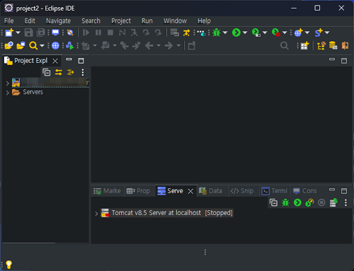
Task: Open Project Explorer View Menu (three dots)
Action: coord(83,72)
